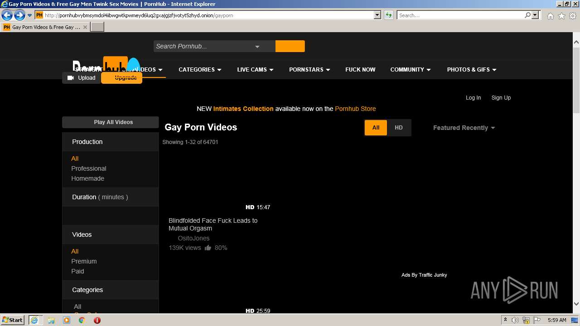Screen dimensions: 580x326
Task: Click the Ads By Traffic Junky text
Action: [424, 275]
